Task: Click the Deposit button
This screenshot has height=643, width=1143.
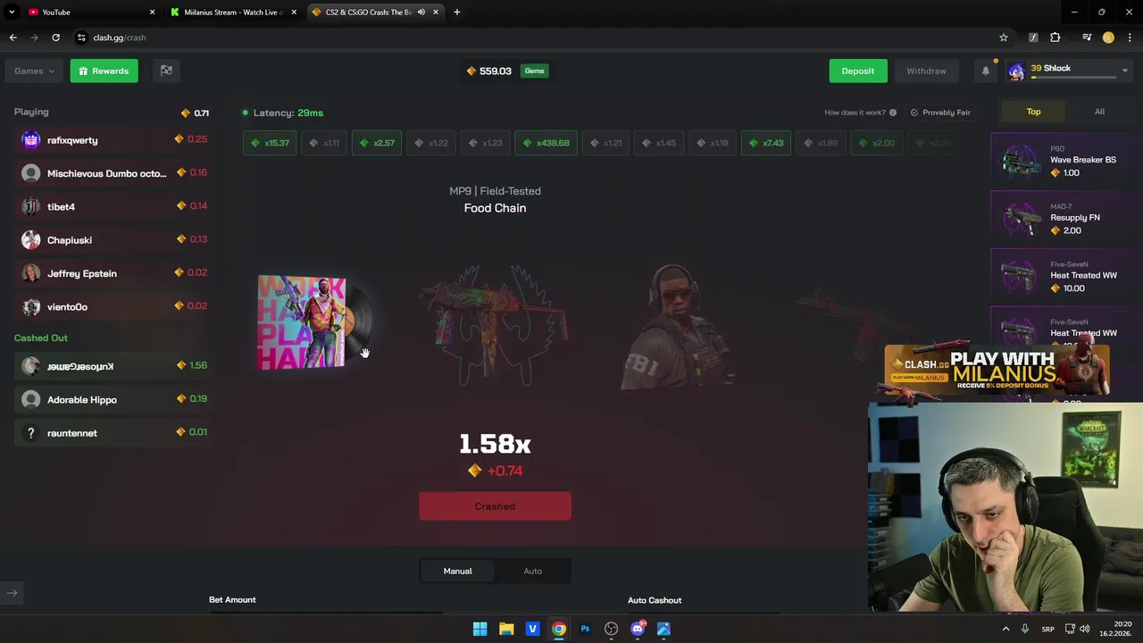Action: click(x=857, y=71)
